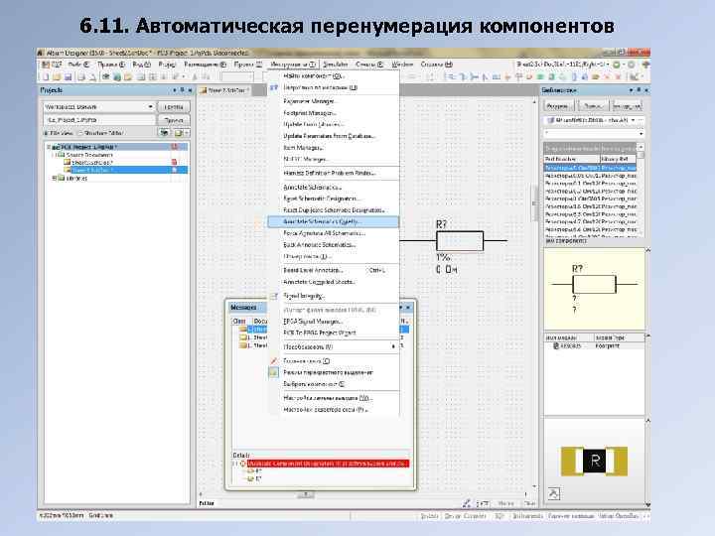Image resolution: width=715 pixels, height=536 pixels.
Task: Click the Place Wire toolbar icon
Action: [451, 77]
